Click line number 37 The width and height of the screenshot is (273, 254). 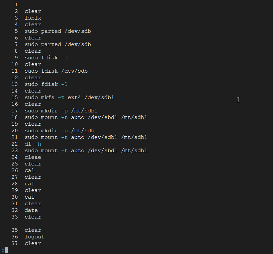15,243
